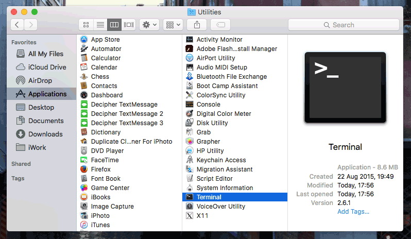
Task: Select 'DVD Player' in the list
Action: pyautogui.click(x=129, y=151)
